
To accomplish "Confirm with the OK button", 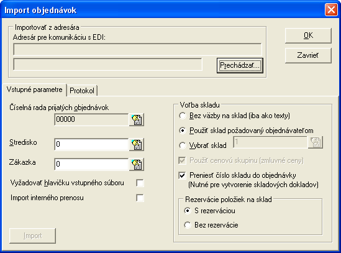I will tap(308, 35).
